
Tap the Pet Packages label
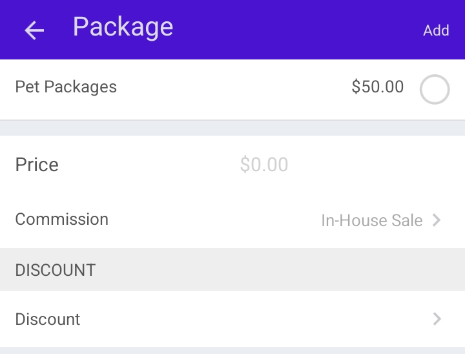(66, 87)
